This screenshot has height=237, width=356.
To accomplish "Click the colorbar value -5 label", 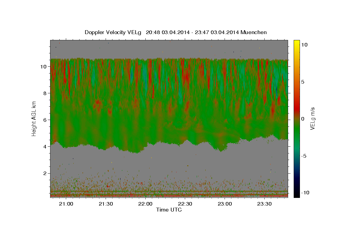I will [x=303, y=156].
